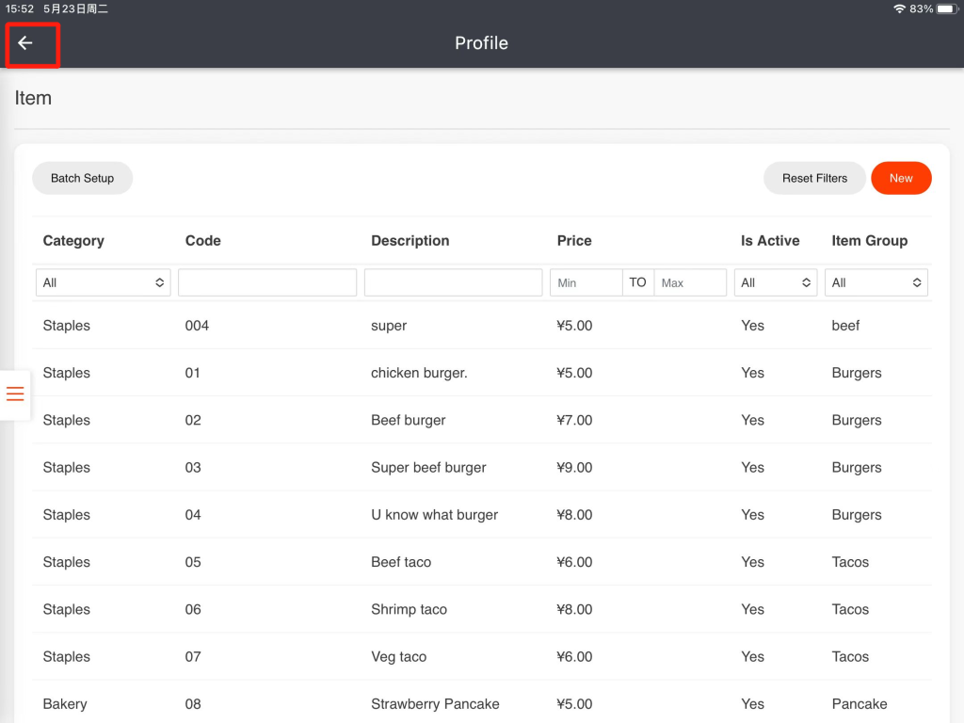This screenshot has height=723, width=964.
Task: Open the Item Group filter dropdown
Action: click(x=876, y=282)
